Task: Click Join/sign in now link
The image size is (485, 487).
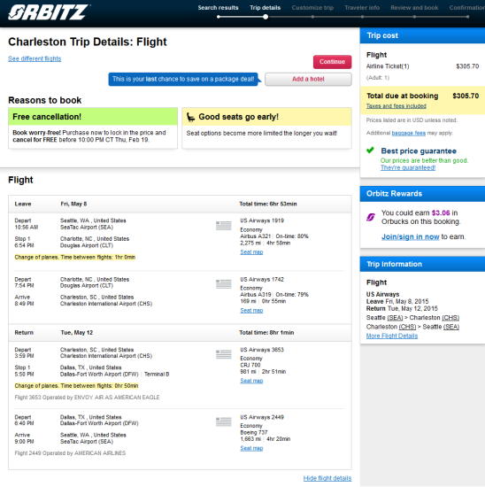Action: point(410,236)
